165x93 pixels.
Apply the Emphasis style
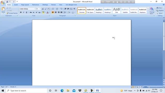[x=143, y=10]
